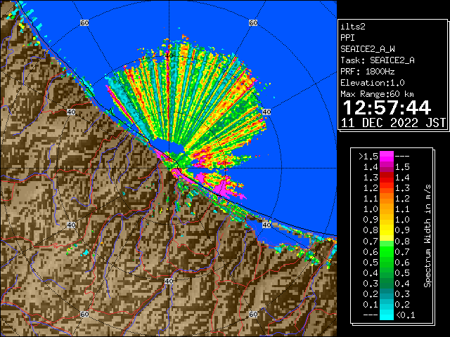The image size is (450, 337).
Task: Click the '<0.1' legend label
Action: click(x=406, y=315)
